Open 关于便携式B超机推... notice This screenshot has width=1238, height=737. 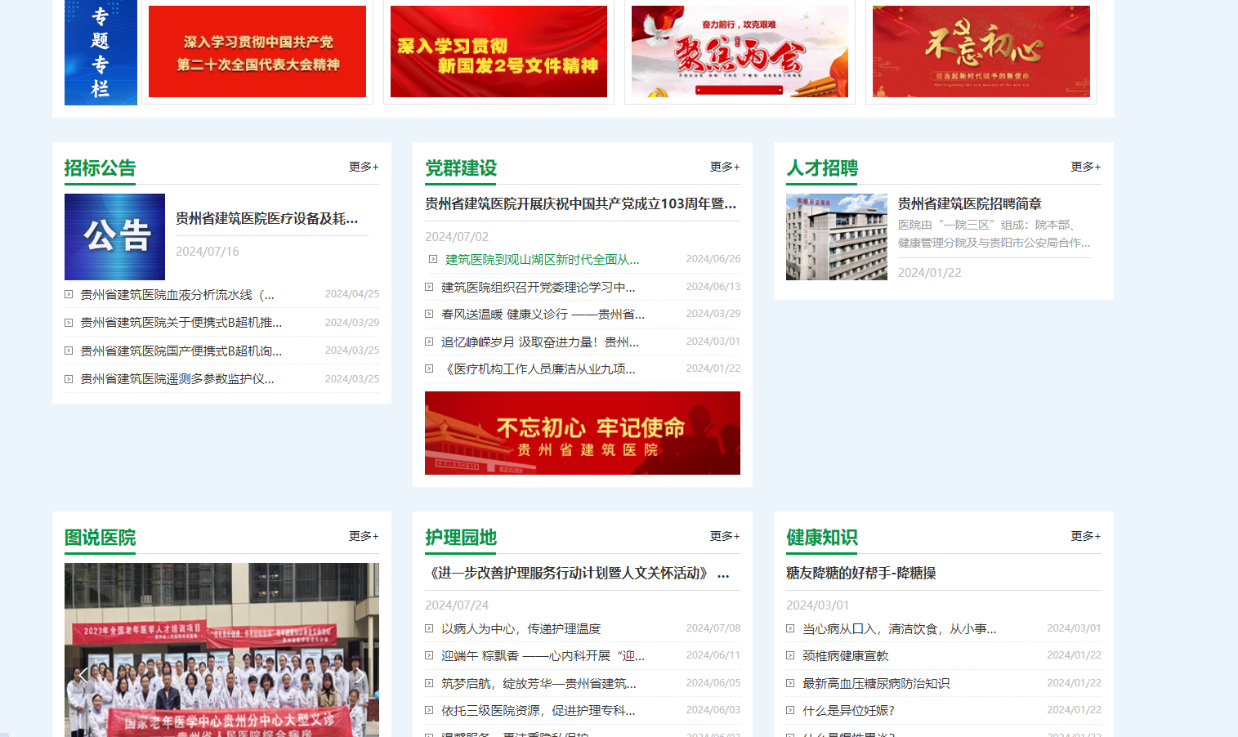pos(181,323)
